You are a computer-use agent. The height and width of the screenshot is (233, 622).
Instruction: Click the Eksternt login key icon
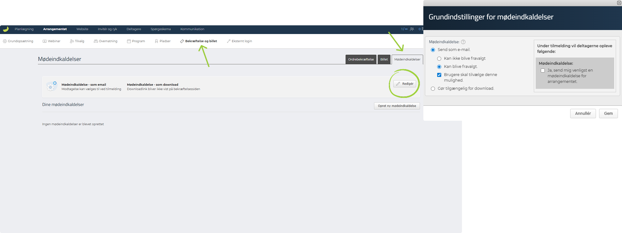pos(229,41)
